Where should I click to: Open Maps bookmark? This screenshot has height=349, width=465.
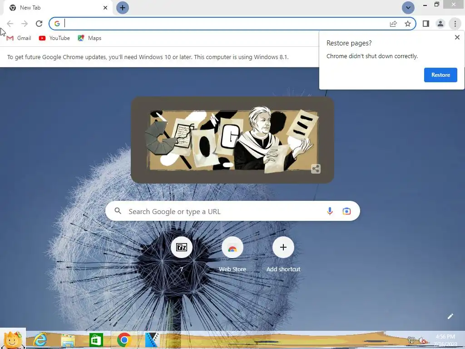(x=89, y=38)
